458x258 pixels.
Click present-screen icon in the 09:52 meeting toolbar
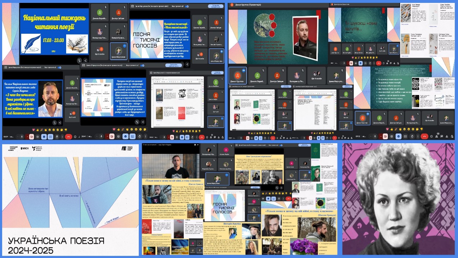pos(405,136)
